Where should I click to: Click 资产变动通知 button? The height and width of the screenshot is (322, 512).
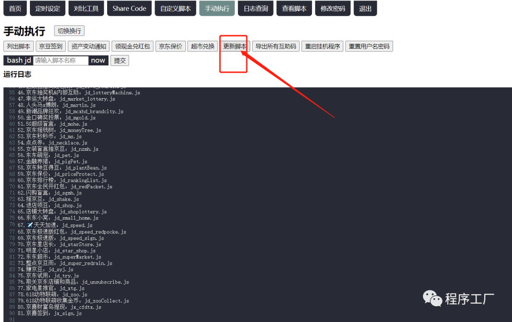tap(89, 46)
